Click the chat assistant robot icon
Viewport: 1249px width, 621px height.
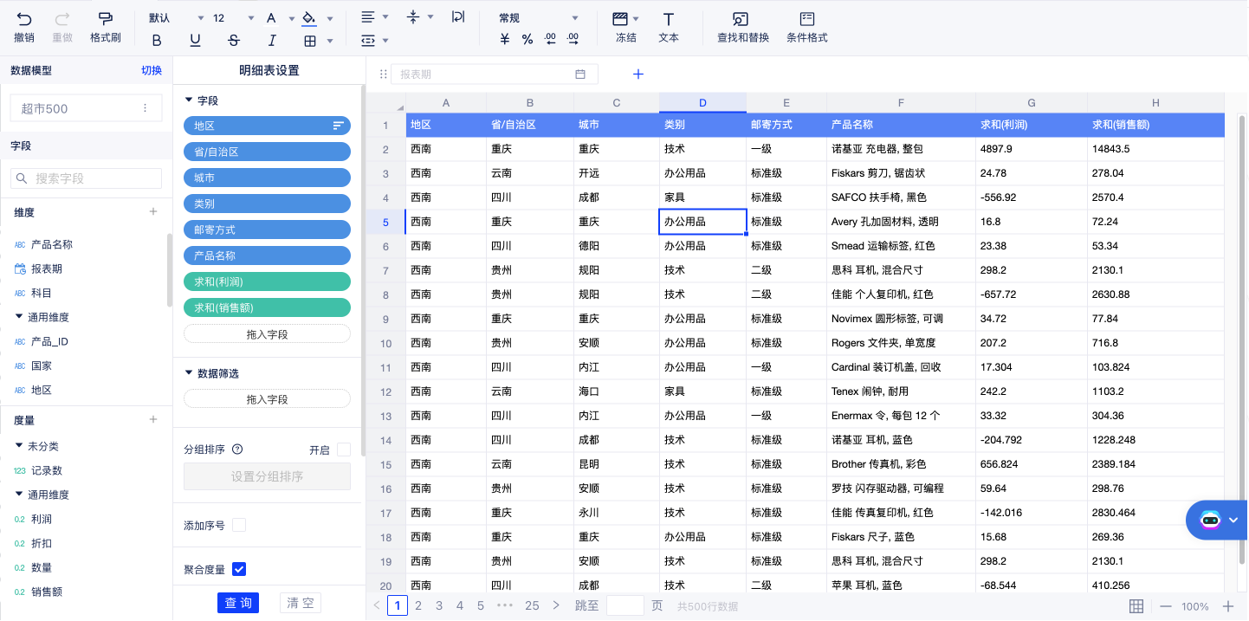tap(1210, 520)
